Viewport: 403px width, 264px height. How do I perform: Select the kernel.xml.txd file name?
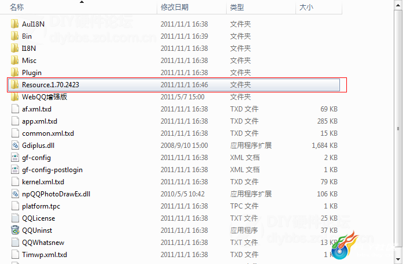point(43,182)
